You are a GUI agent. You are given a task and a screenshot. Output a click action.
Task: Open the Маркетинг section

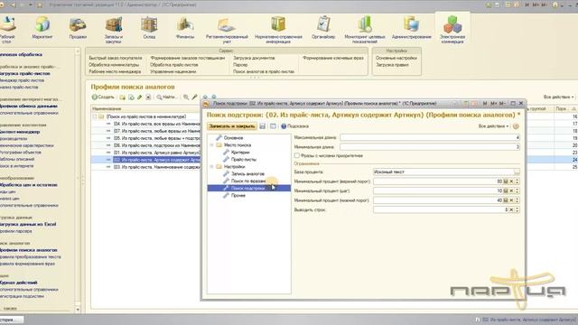tap(42, 28)
